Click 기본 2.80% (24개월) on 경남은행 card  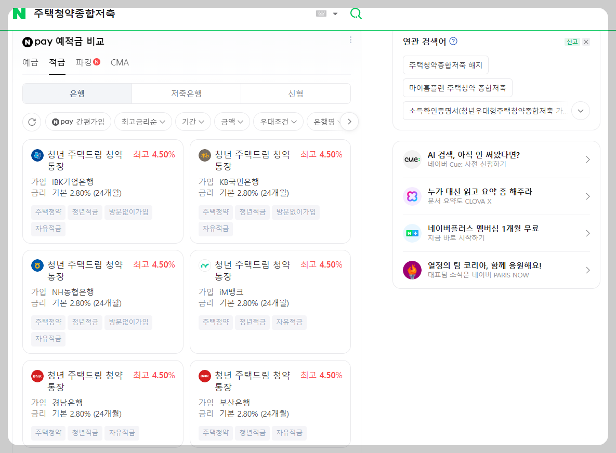(87, 414)
